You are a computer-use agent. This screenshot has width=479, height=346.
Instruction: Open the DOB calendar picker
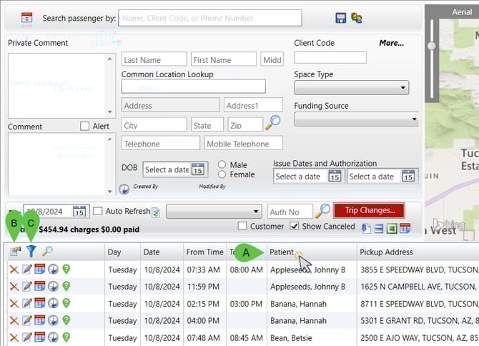[198, 170]
